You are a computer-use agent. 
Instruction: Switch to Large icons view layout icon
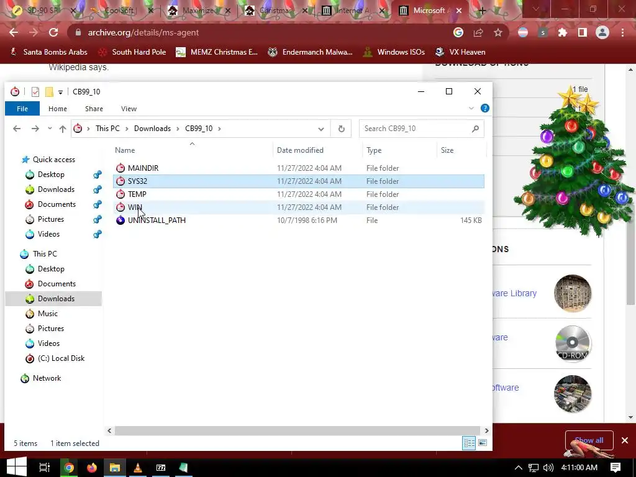point(482,443)
